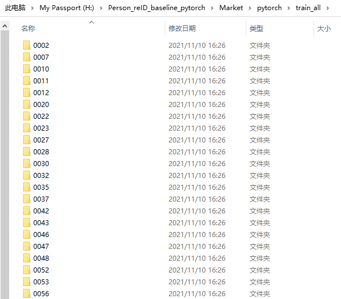This screenshot has height=299, width=341.
Task: Select folder name 0020
Action: click(41, 104)
